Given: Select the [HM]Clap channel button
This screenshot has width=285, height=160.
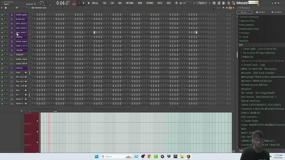Looking at the screenshot, I should 21,37.
